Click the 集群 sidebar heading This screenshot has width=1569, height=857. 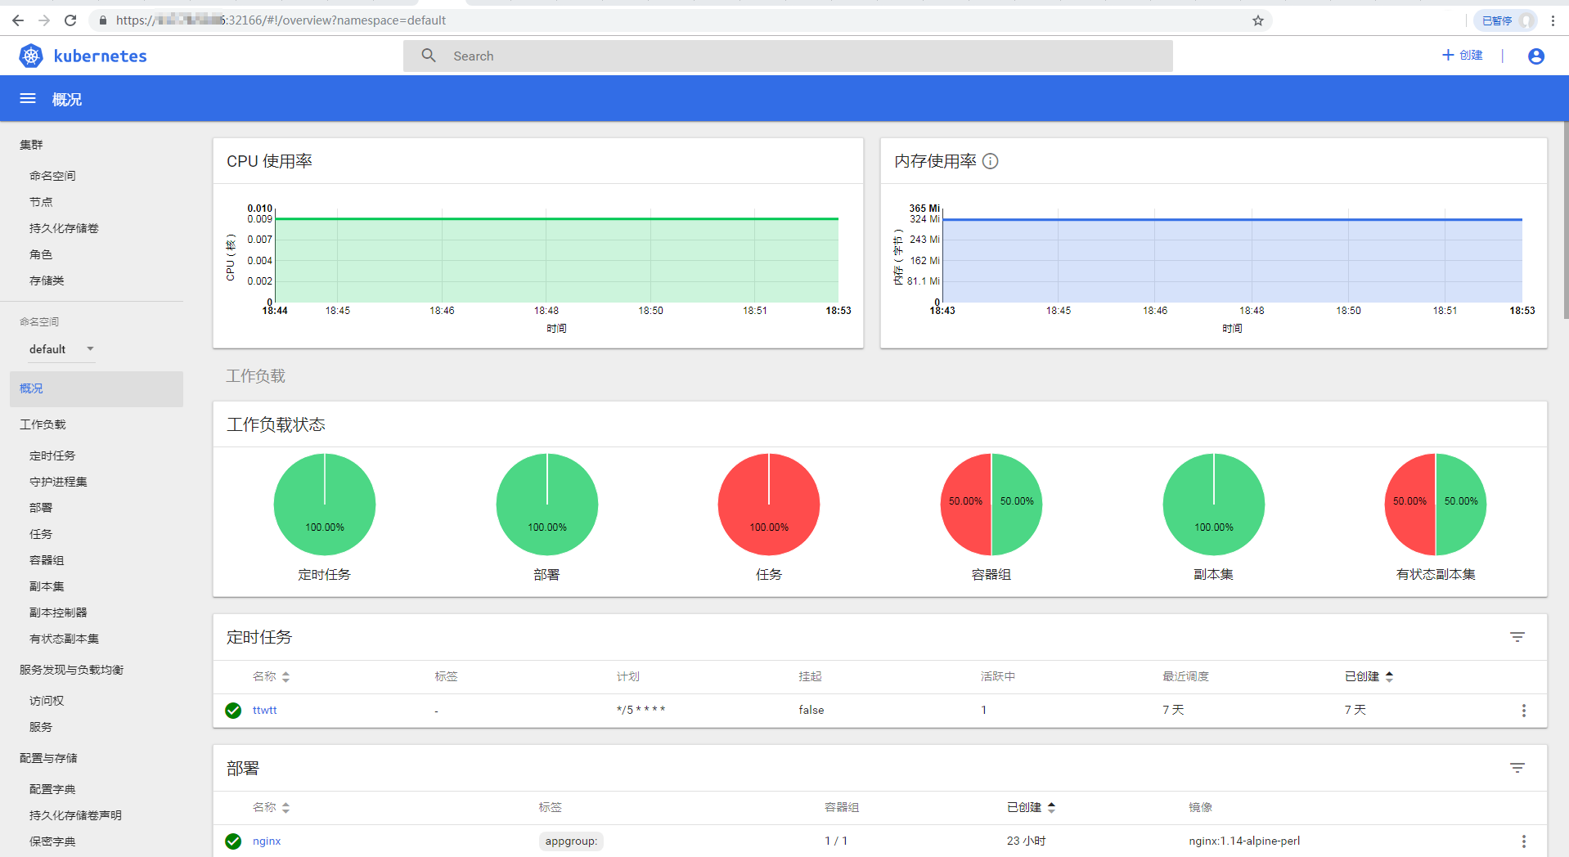pyautogui.click(x=31, y=145)
